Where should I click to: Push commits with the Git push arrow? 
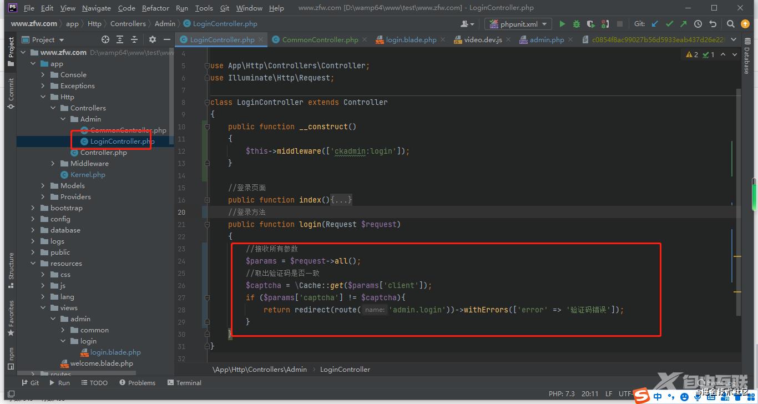point(683,24)
